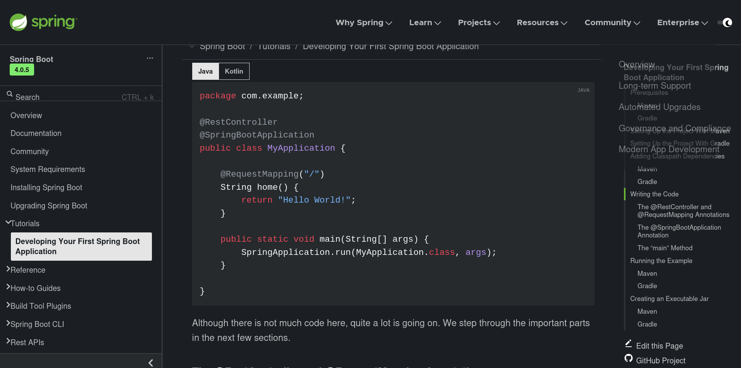Jump to Running the Example section
Viewport: 741px width, 368px height.
pos(661,261)
